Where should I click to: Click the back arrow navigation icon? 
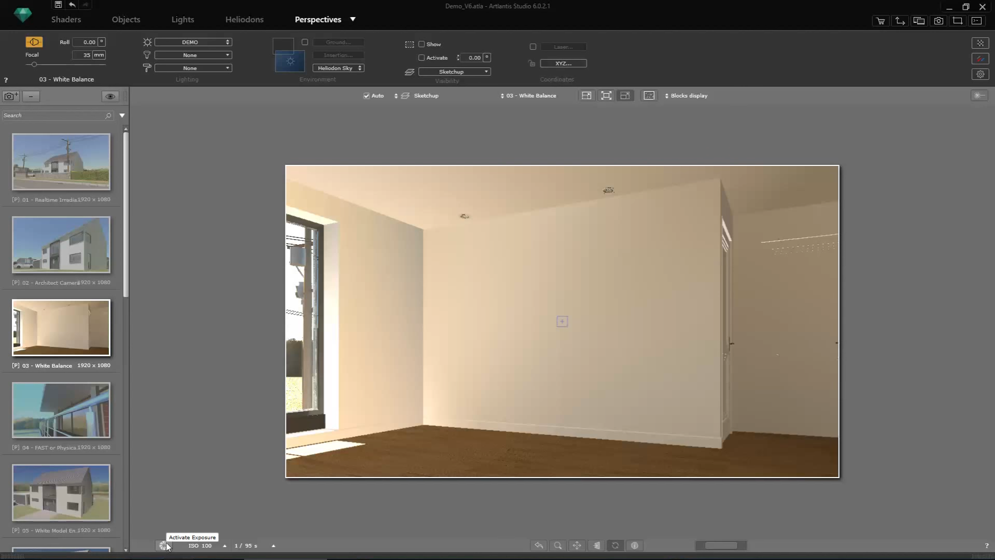click(x=539, y=546)
